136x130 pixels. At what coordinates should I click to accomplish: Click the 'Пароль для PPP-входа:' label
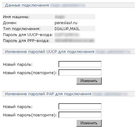pos(26,41)
